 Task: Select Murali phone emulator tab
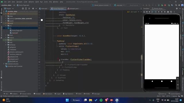158,9
